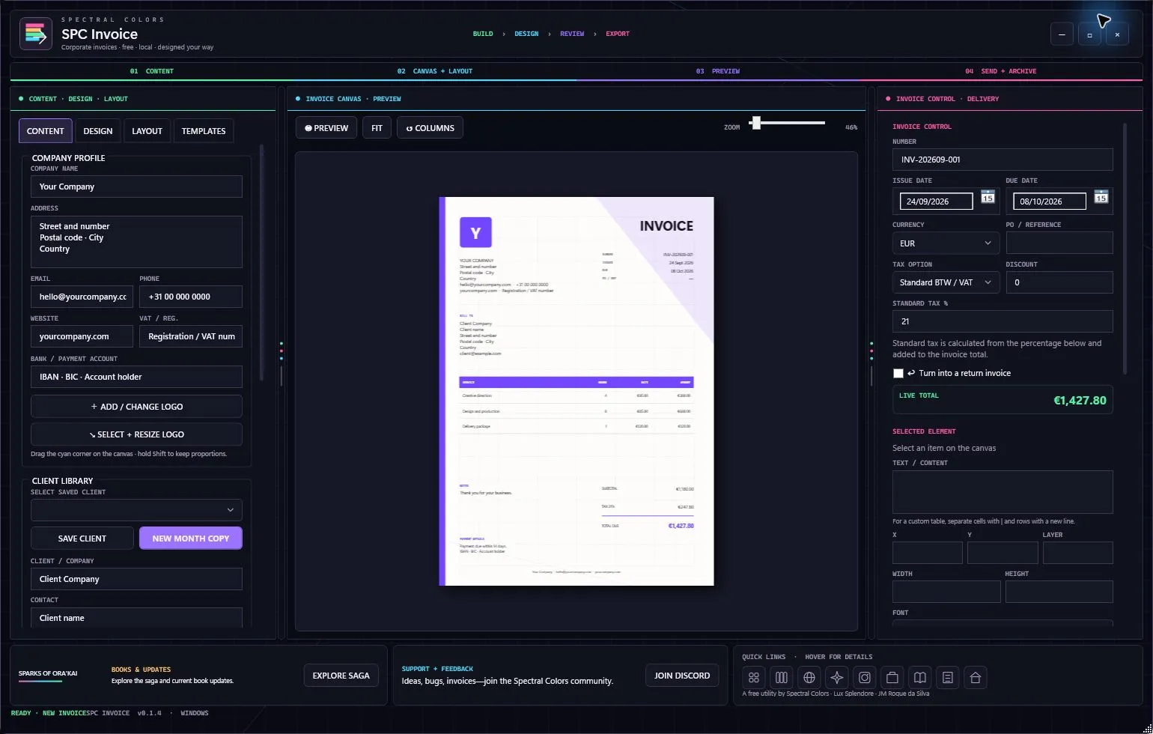1153x734 pixels.
Task: Open the Currency dropdown showing EUR
Action: pos(946,243)
